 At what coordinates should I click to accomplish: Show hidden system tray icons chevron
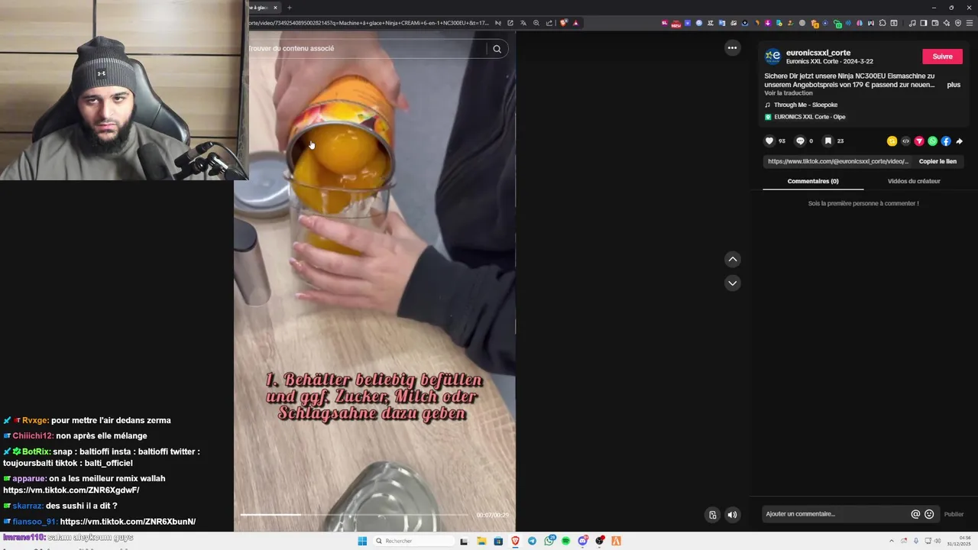[x=892, y=541]
